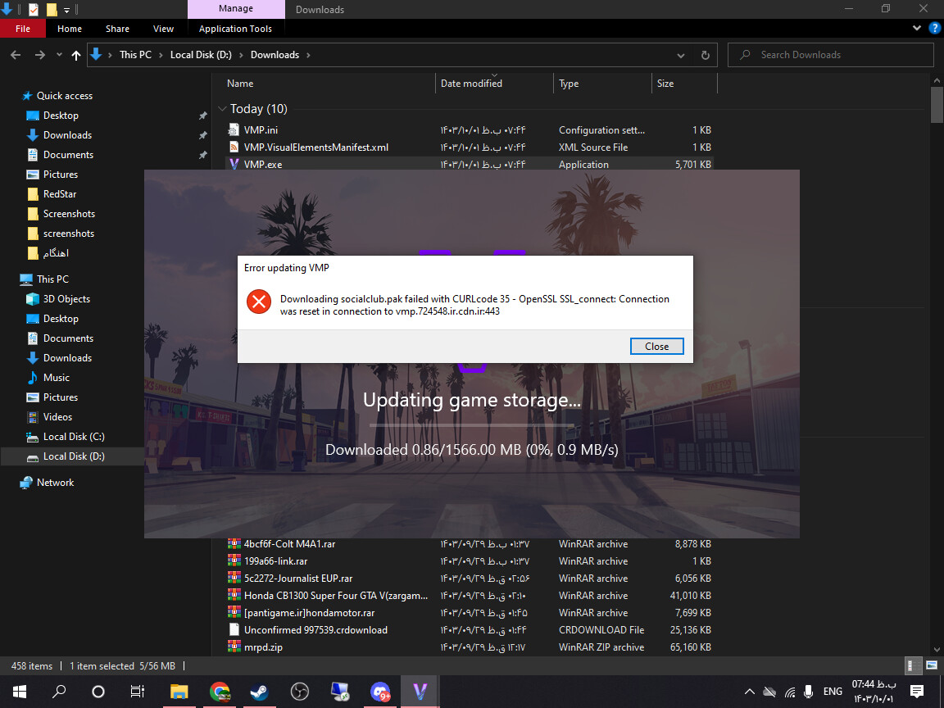The height and width of the screenshot is (708, 944).
Task: Open Quick access in navigation pane
Action: (x=64, y=96)
